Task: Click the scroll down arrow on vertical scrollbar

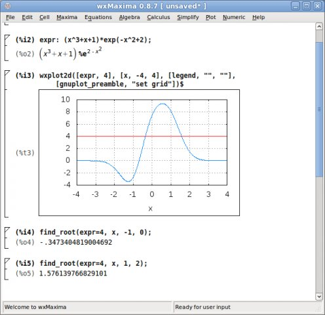Action: click(319, 297)
